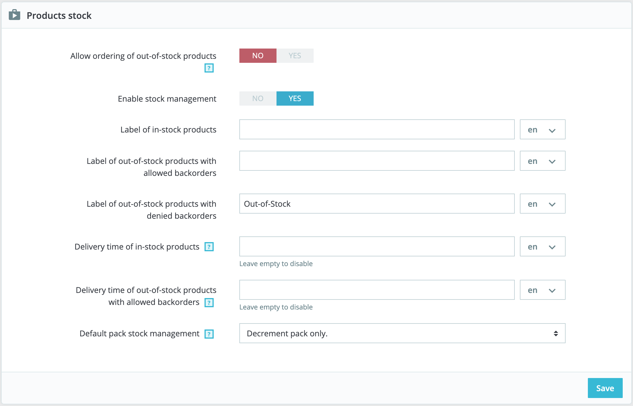Open language dropdown for backorder delivery time

542,290
